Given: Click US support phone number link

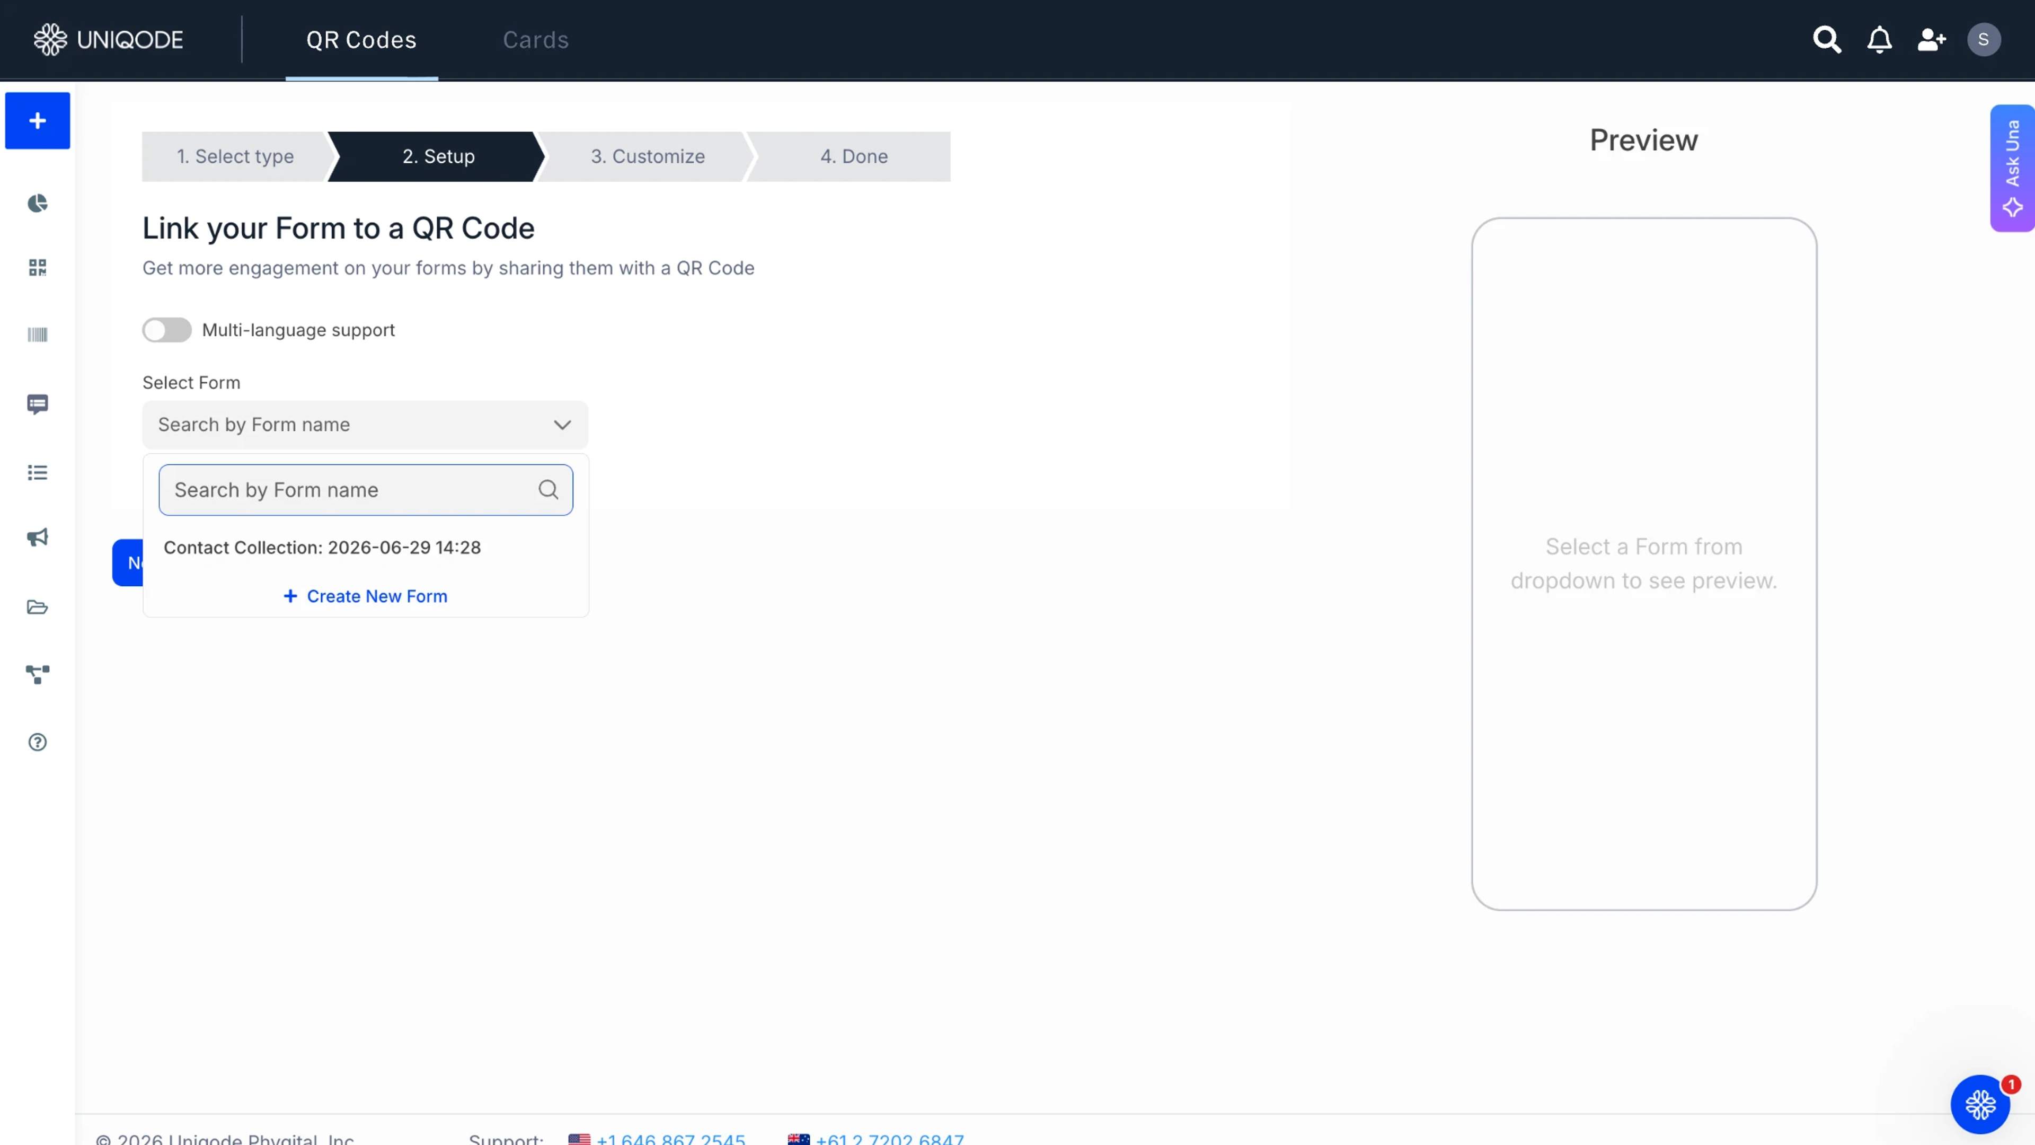Looking at the screenshot, I should 671,1139.
